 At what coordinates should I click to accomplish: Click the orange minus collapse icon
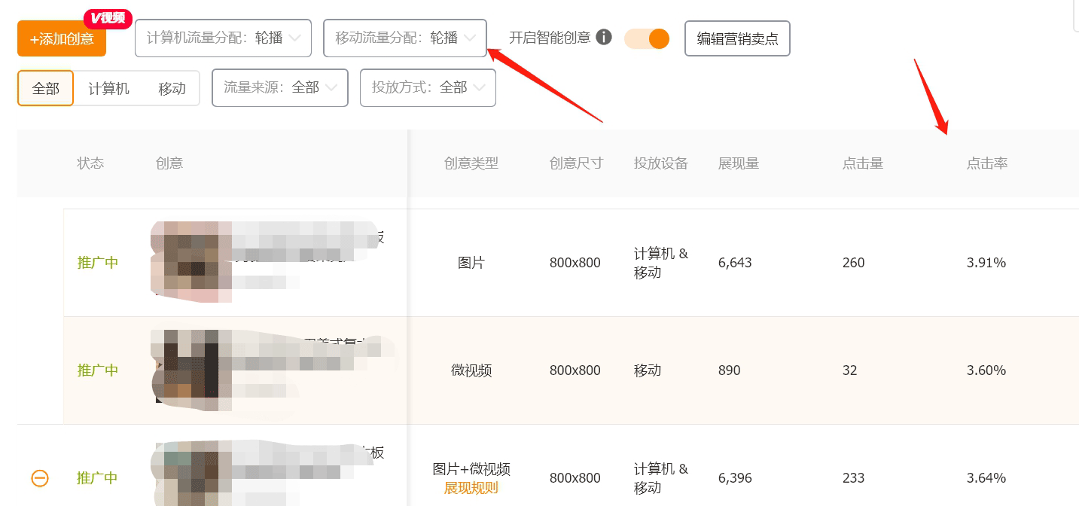click(x=40, y=478)
